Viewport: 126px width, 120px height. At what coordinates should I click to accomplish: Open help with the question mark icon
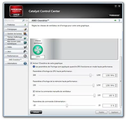coord(119,20)
